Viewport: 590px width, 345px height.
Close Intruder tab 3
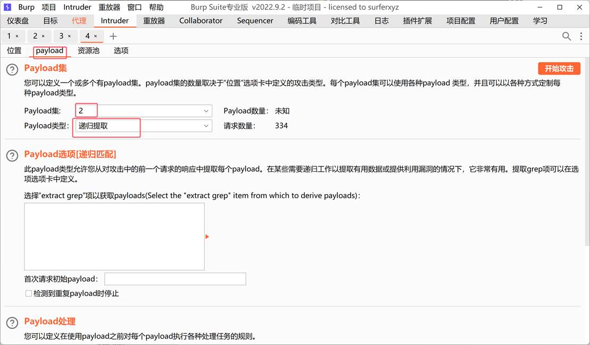coord(69,36)
